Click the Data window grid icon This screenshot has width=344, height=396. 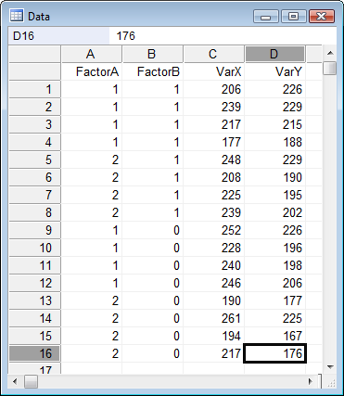(17, 16)
